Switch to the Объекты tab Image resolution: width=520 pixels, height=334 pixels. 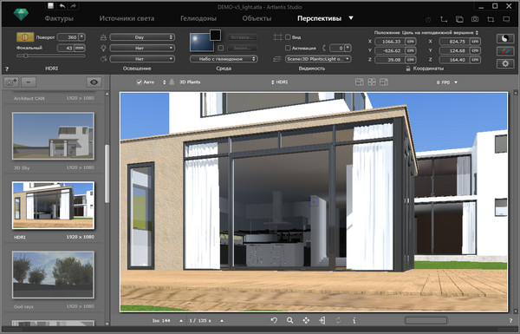(257, 18)
